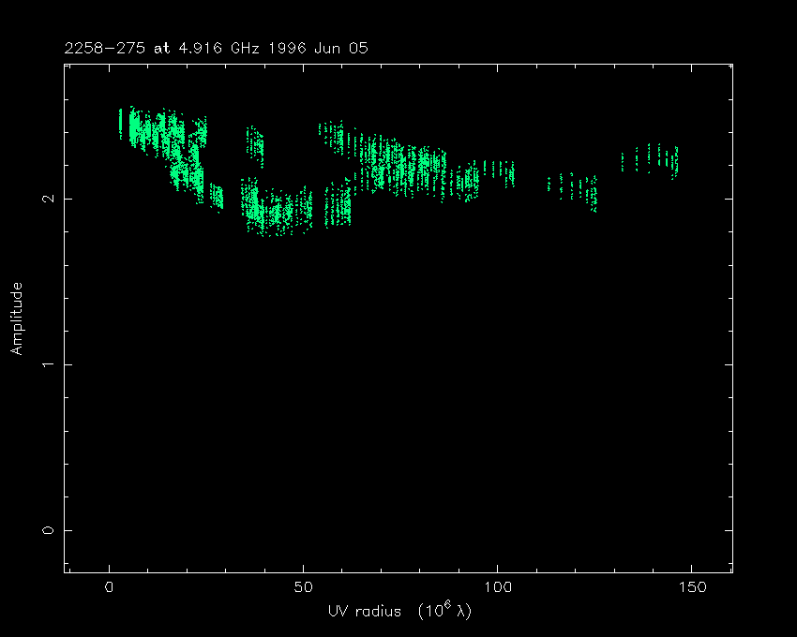Click the y-axis tick label 0
Image resolution: width=797 pixels, height=637 pixels.
[49, 530]
